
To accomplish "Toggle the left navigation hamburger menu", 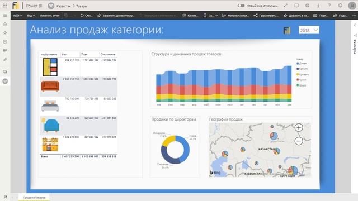I will [5, 16].
